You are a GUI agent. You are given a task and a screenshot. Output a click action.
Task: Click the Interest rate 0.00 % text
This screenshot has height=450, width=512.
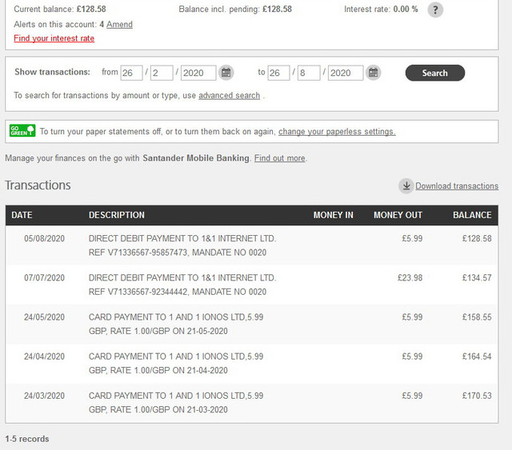point(381,9)
